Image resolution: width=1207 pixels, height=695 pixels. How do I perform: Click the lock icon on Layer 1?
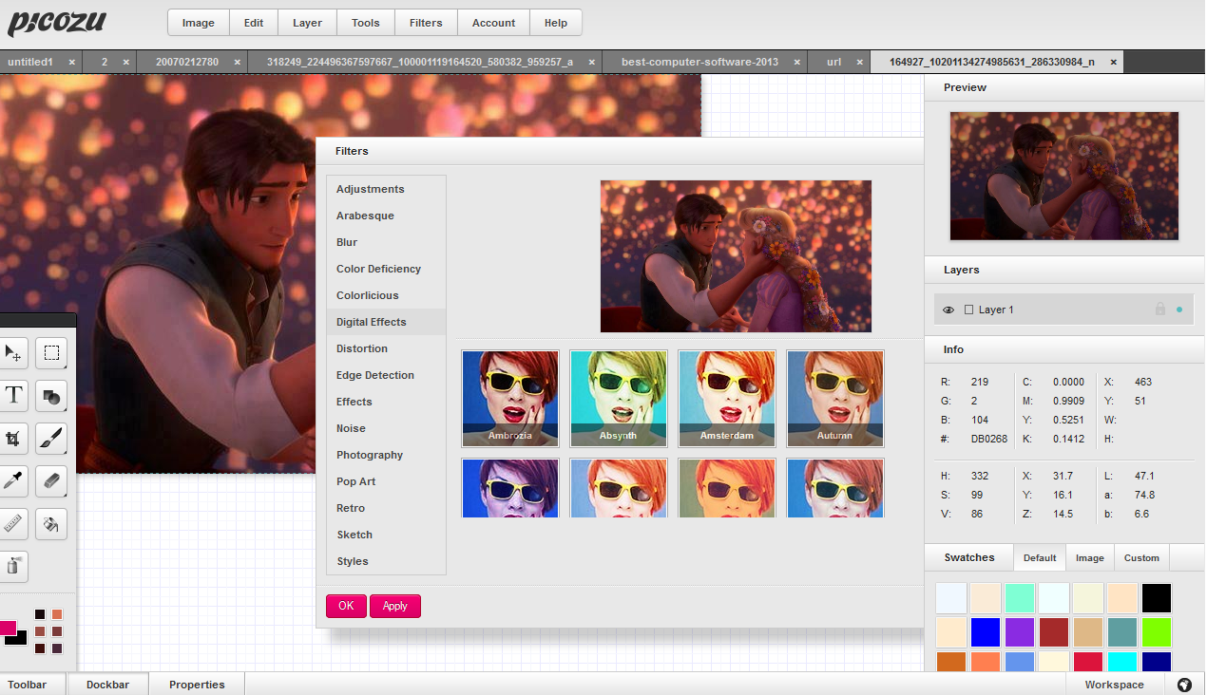1159,310
